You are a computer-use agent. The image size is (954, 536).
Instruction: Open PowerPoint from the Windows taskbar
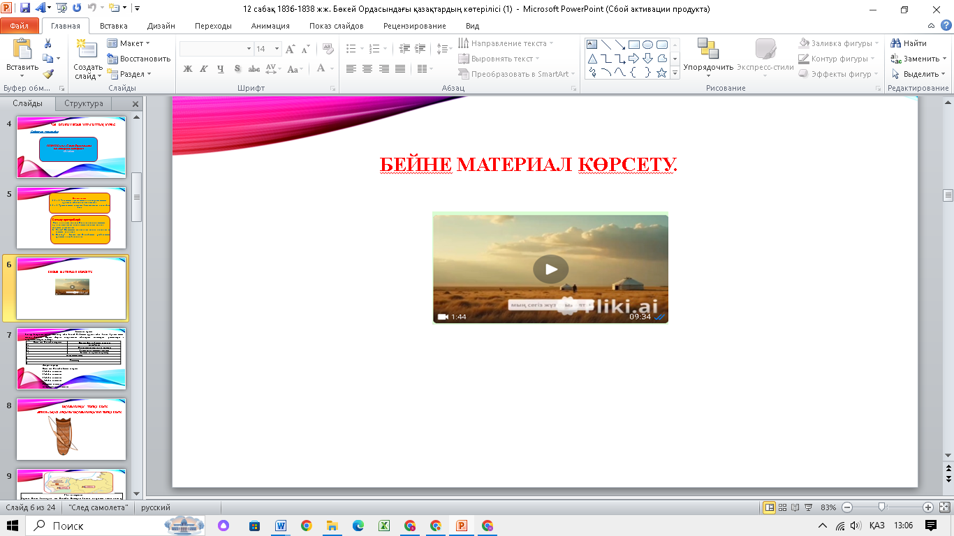tap(461, 526)
